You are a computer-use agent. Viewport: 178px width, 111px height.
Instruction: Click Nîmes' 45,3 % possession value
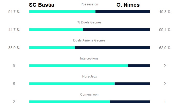point(165,12)
